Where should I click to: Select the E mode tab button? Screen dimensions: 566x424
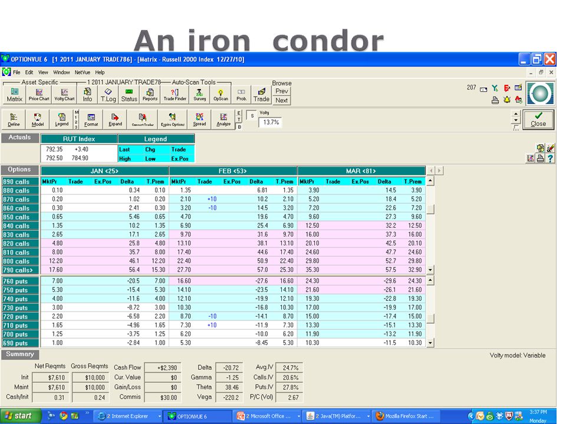239,113
